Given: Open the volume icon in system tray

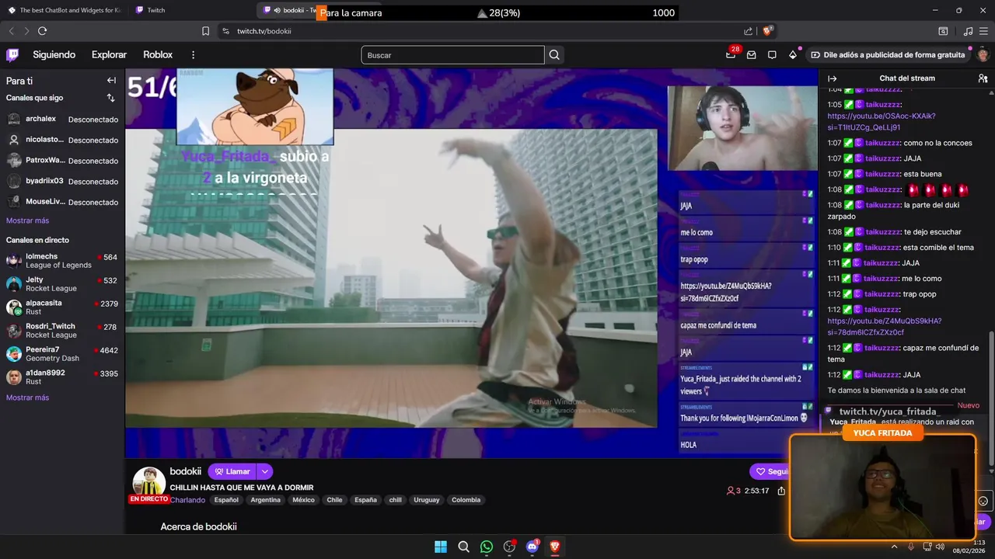Looking at the screenshot, I should click(x=940, y=547).
